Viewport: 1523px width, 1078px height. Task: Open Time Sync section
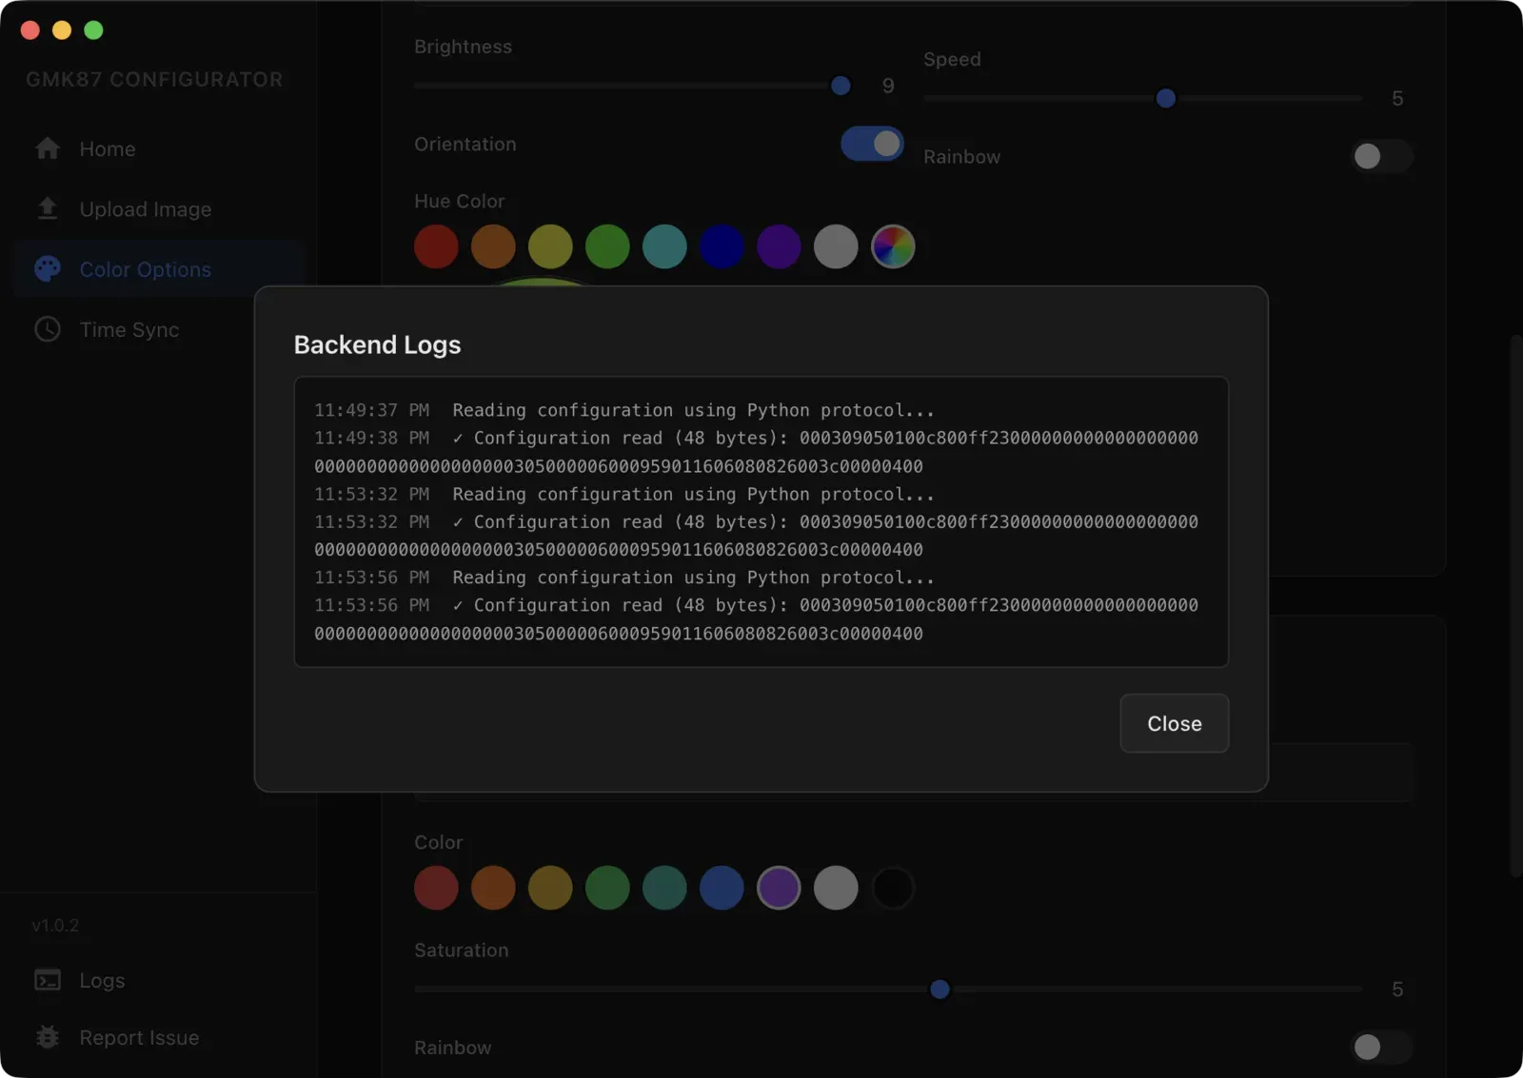(158, 329)
